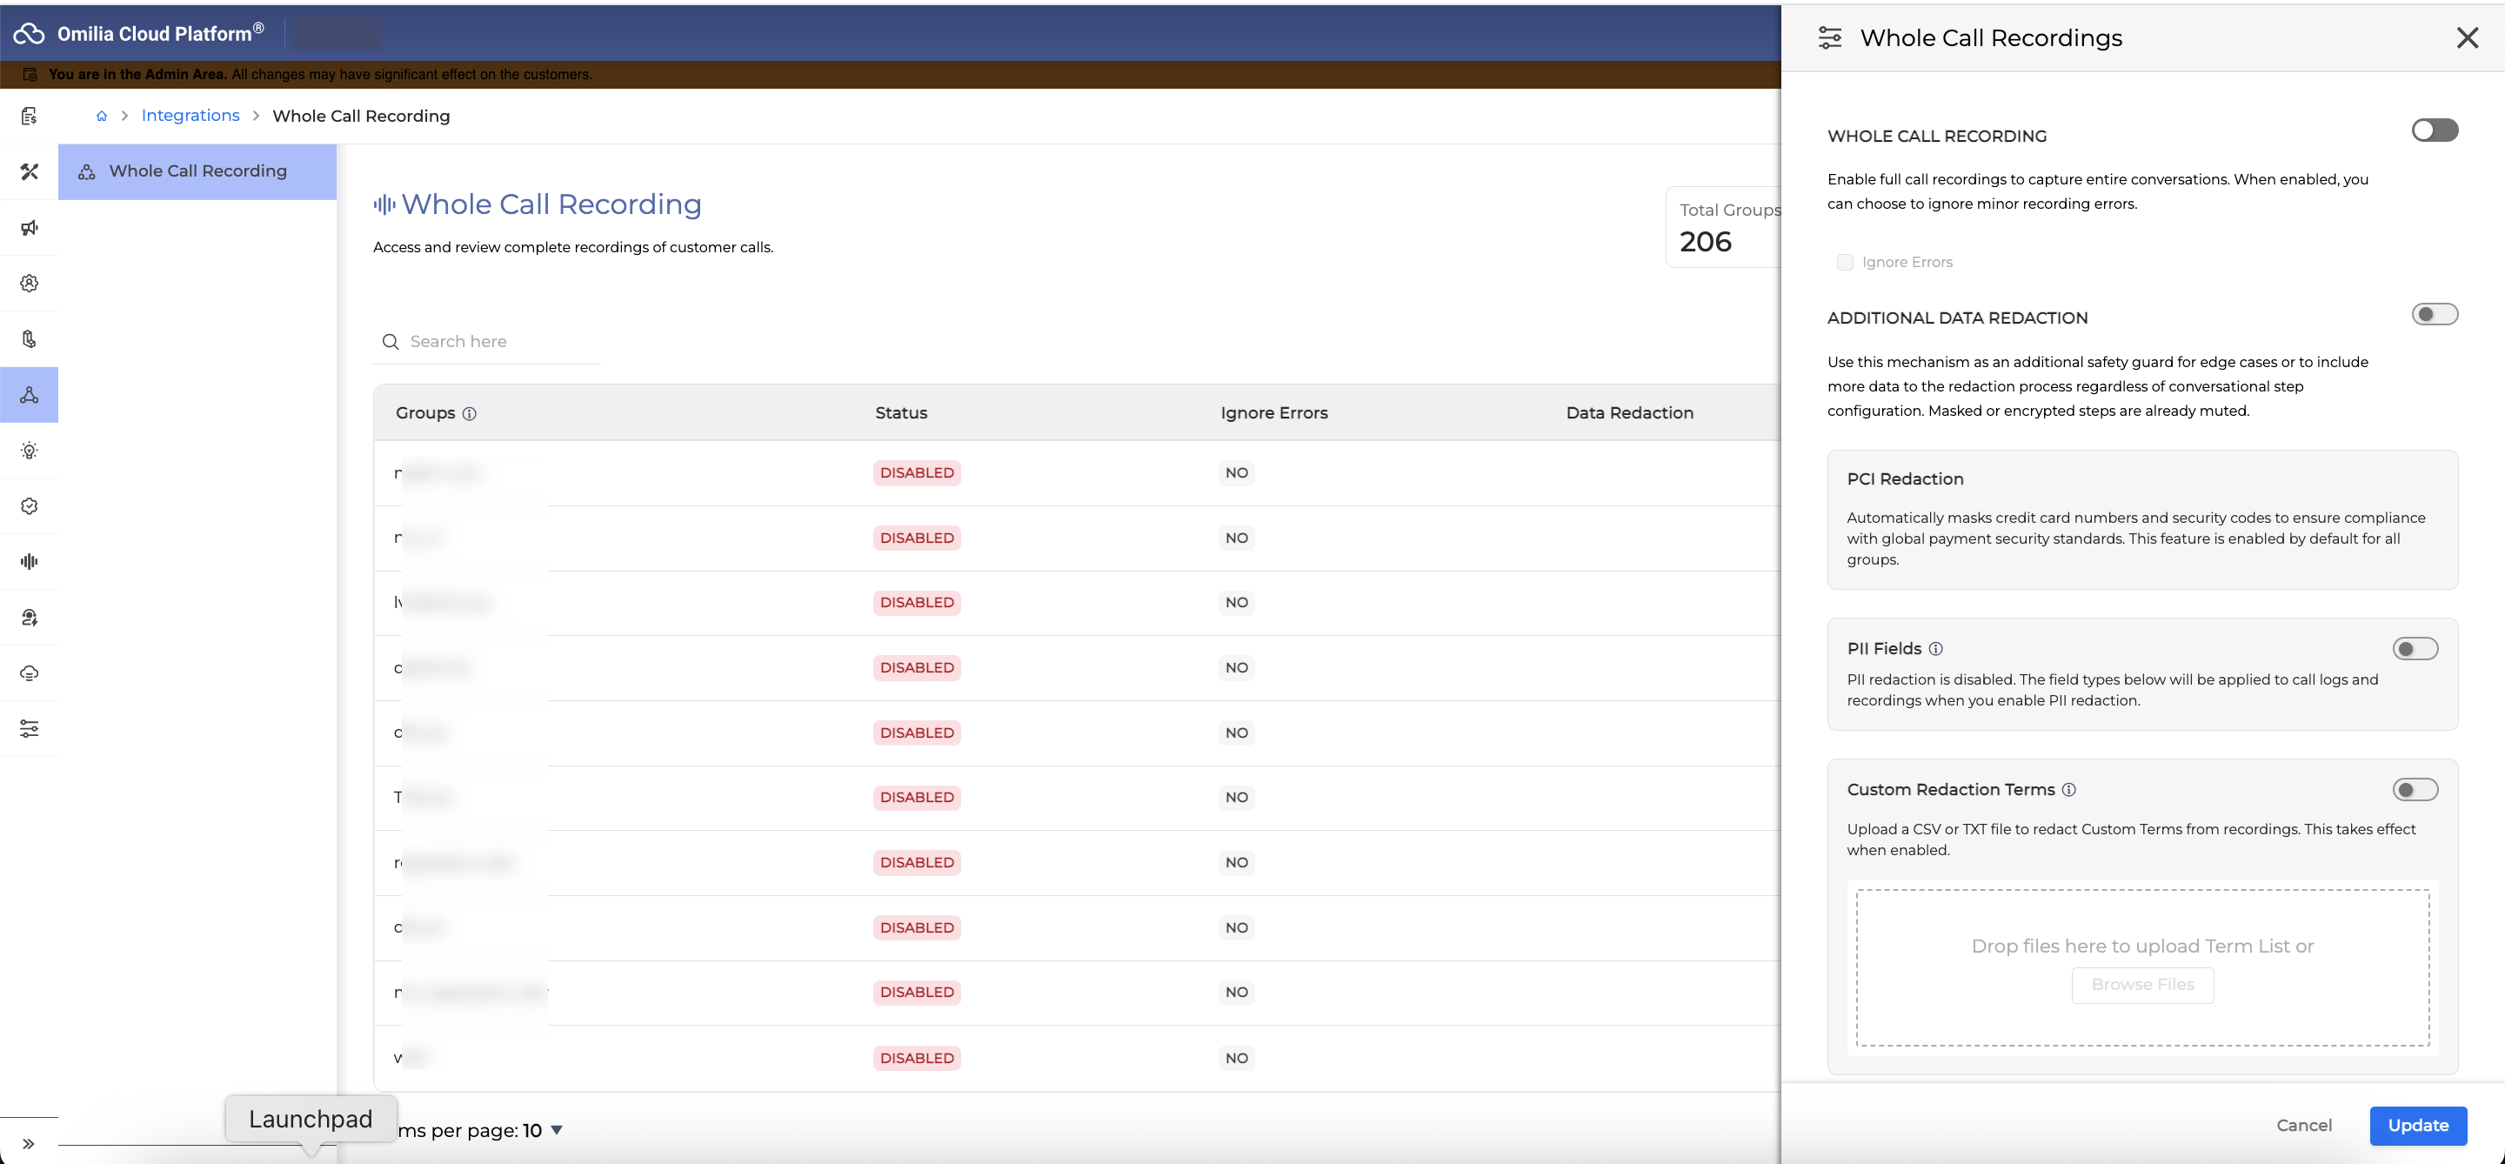Click the Omilia cloud logo icon
This screenshot has height=1164, width=2505.
coord(30,34)
